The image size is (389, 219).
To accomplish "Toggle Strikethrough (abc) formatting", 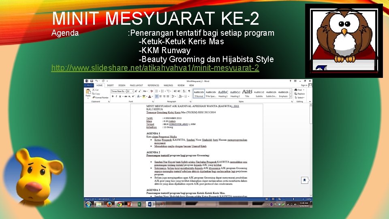I will pyautogui.click(x=126, y=97).
